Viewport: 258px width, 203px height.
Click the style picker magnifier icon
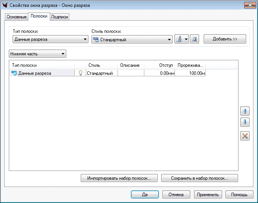pyautogui.click(x=194, y=39)
